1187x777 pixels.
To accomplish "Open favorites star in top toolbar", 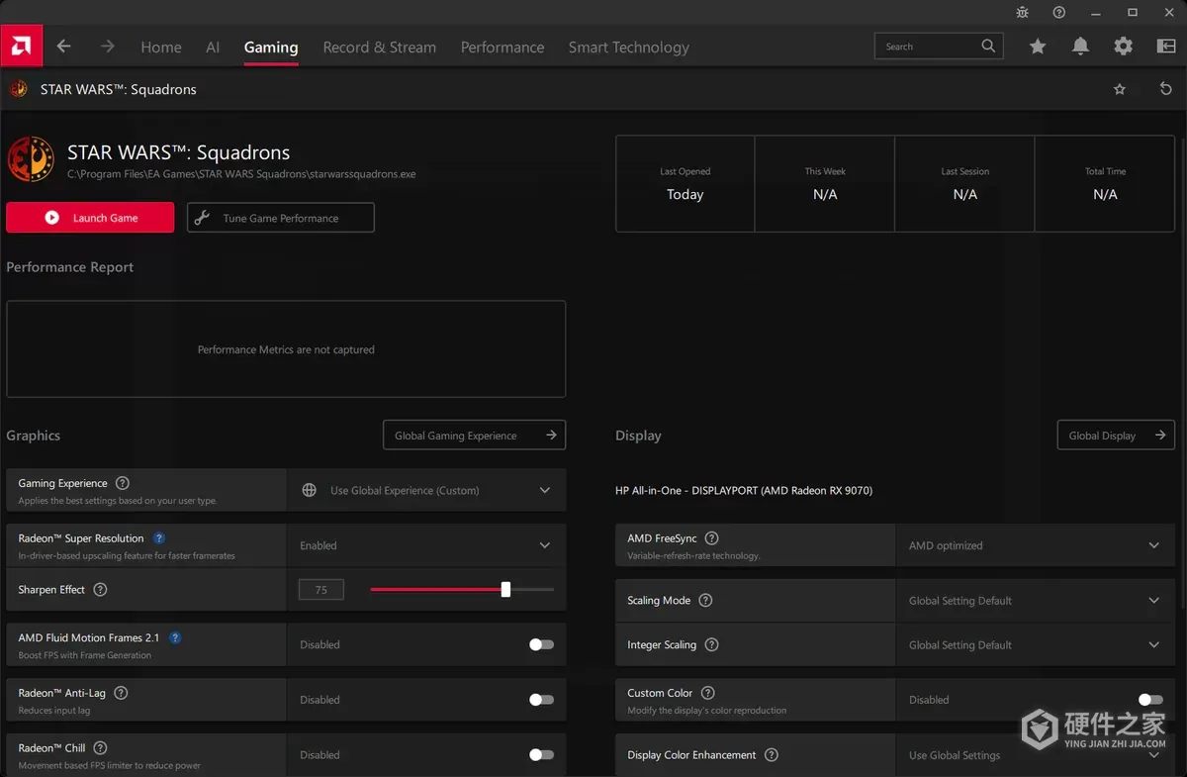I will [x=1038, y=47].
